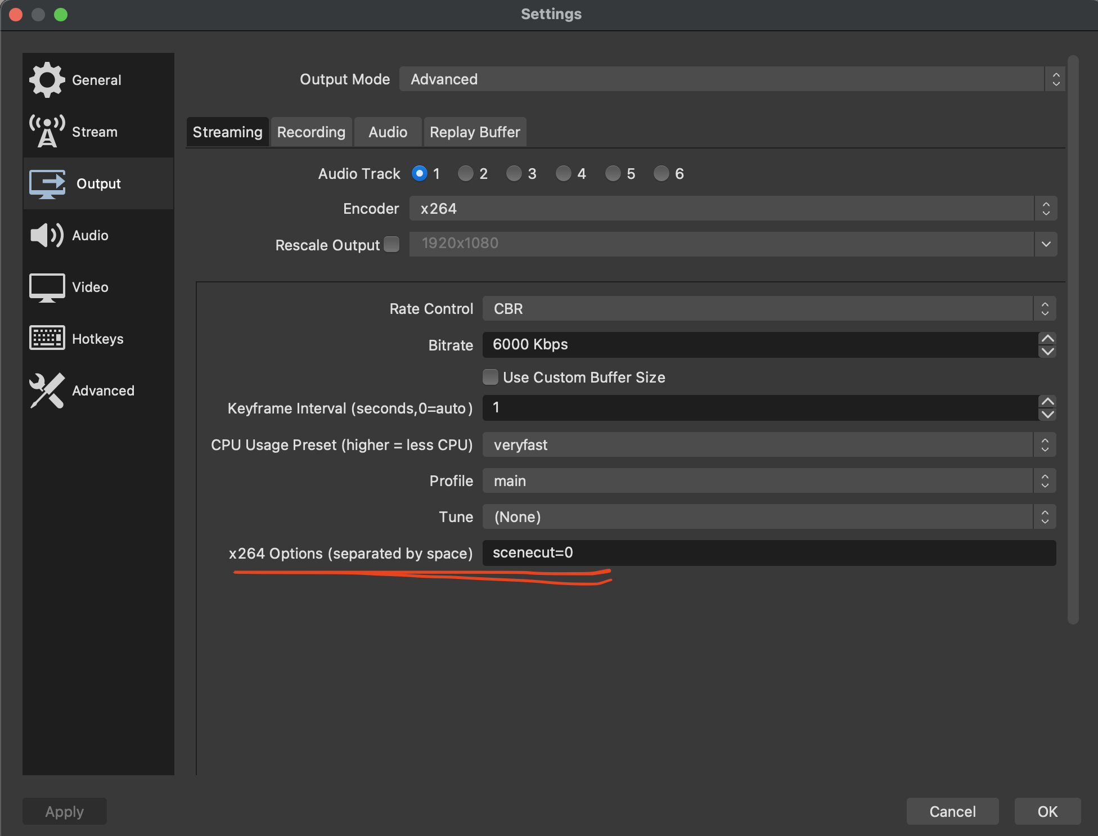1098x836 pixels.
Task: Select Audio Track 2 radio button
Action: (465, 173)
